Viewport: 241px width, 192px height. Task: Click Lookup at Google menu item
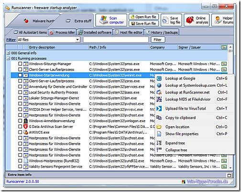tap(195, 79)
